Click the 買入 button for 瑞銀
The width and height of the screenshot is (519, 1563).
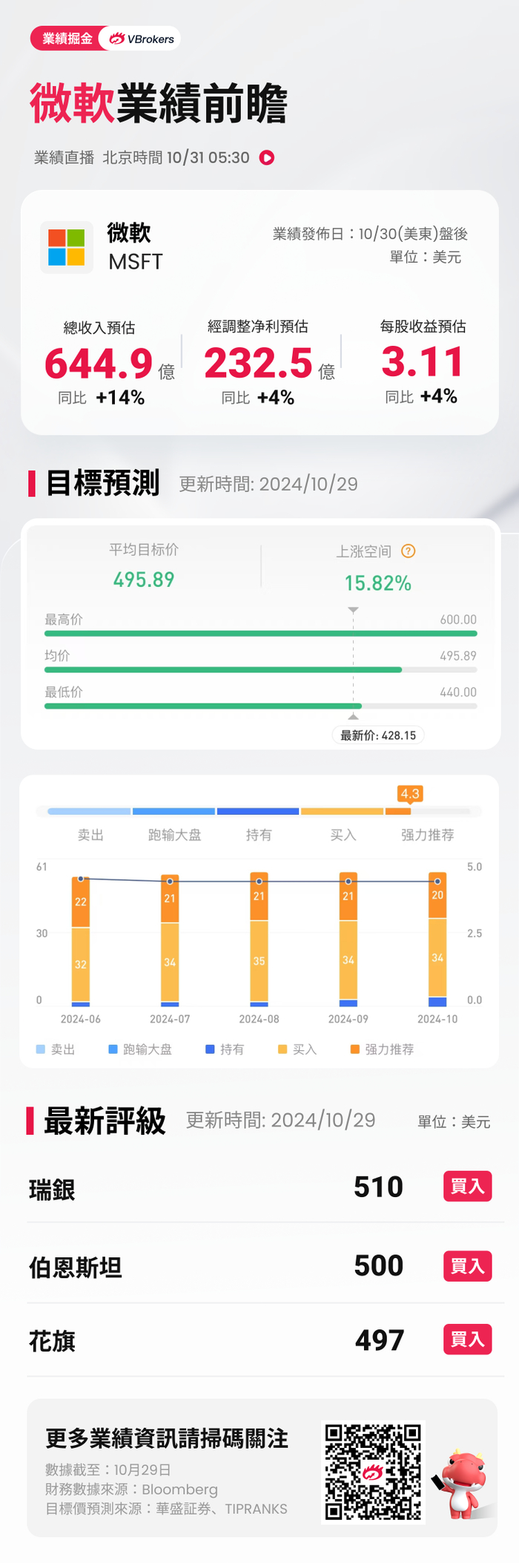tap(467, 1186)
